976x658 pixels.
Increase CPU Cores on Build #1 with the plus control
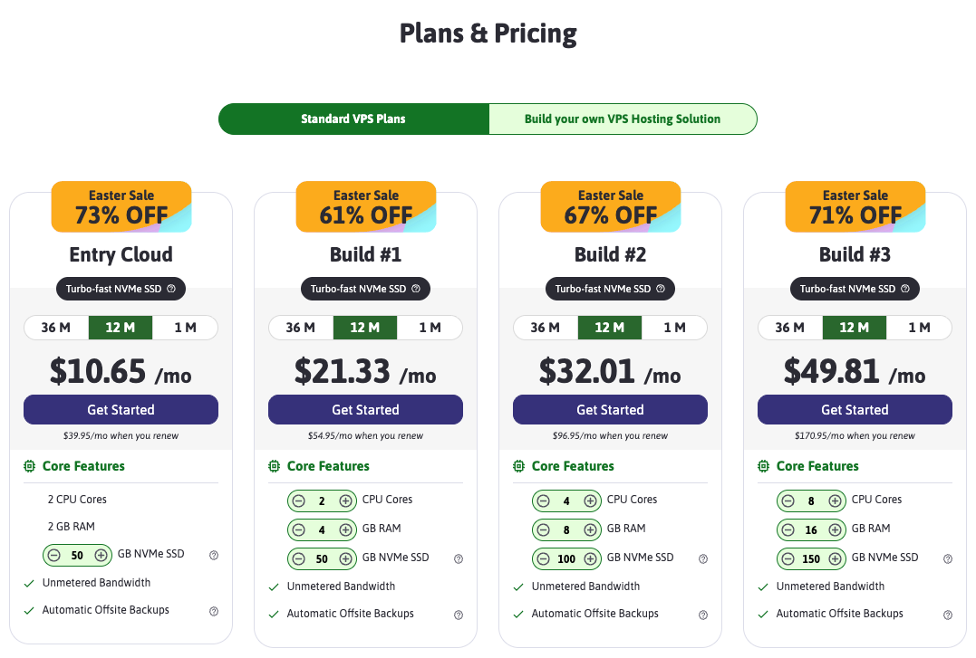click(x=346, y=501)
